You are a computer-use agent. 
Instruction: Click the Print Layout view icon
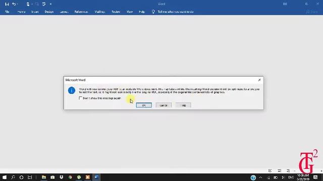(279, 171)
